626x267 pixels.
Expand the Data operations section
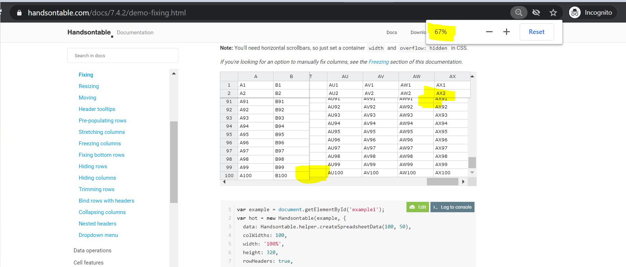[92, 251]
